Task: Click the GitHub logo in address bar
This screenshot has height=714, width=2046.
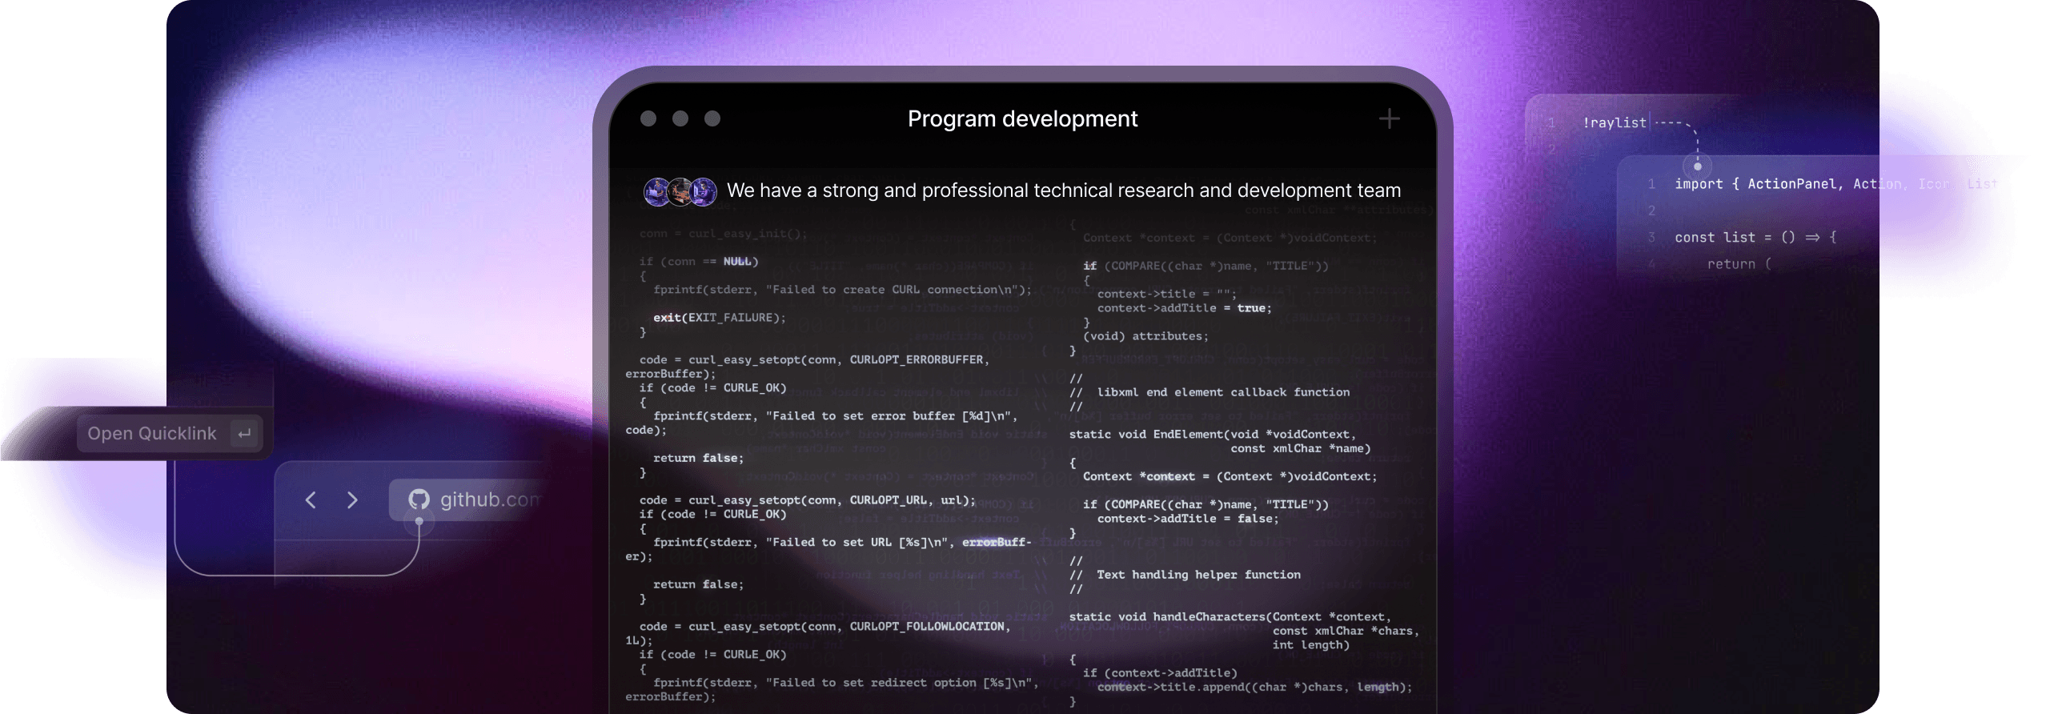Action: [x=419, y=499]
